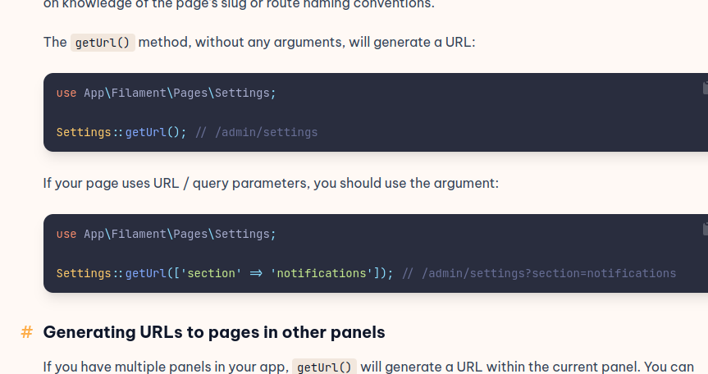Image resolution: width=708 pixels, height=374 pixels.
Task: Open the heading anchor '#' link
Action: pos(26,332)
